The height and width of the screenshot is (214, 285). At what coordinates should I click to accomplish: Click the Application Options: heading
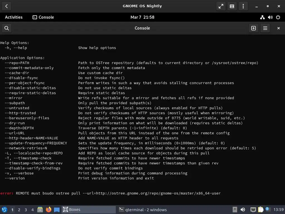(23, 58)
